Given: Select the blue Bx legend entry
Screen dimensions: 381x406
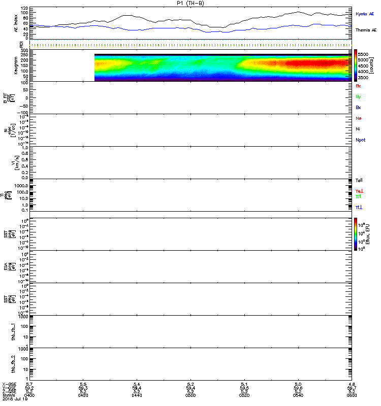Looking at the screenshot, I should tap(358, 108).
